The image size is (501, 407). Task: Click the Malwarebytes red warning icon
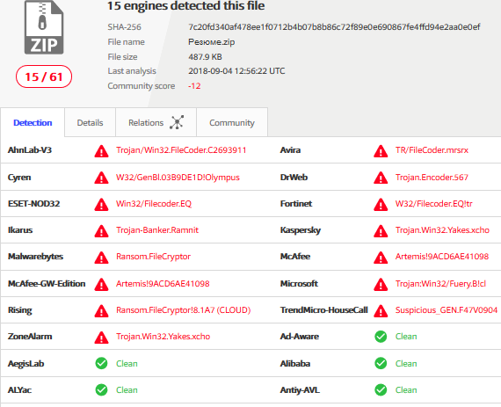coord(101,258)
